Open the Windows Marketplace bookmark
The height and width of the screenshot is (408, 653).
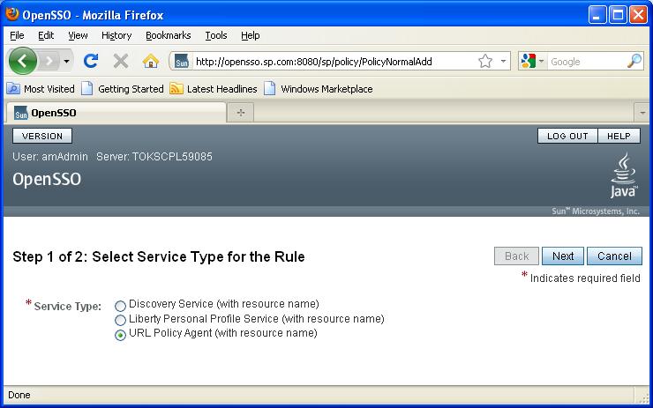click(x=319, y=89)
